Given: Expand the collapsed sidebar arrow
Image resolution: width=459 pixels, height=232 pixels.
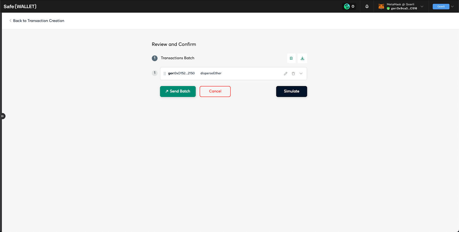Looking at the screenshot, I should 3,116.
